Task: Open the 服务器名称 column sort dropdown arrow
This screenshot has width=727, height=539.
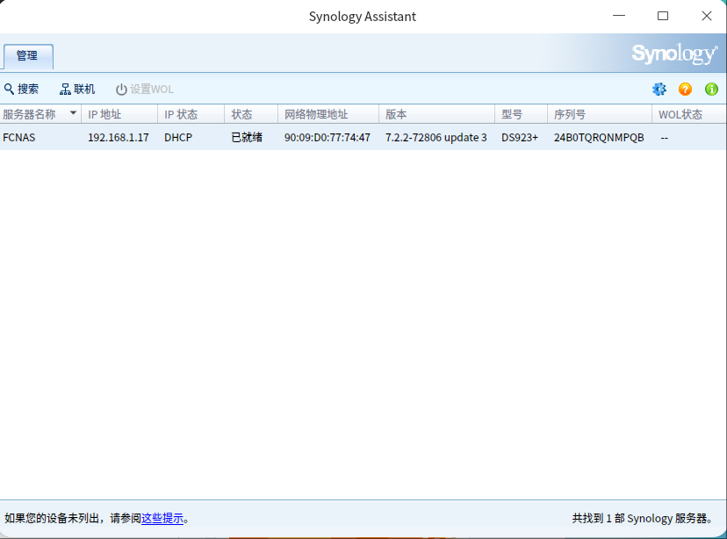Action: [x=73, y=113]
